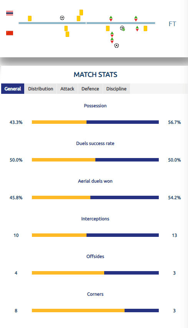Select the Discipline tab
Viewport: 188px width, 328px height.
[x=116, y=89]
